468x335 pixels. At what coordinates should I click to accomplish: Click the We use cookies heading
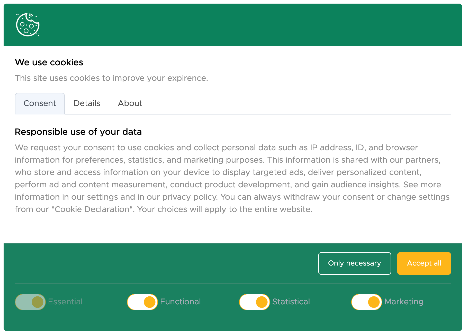pyautogui.click(x=49, y=62)
